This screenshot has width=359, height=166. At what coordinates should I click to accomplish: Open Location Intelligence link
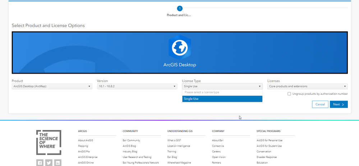[x=179, y=146]
